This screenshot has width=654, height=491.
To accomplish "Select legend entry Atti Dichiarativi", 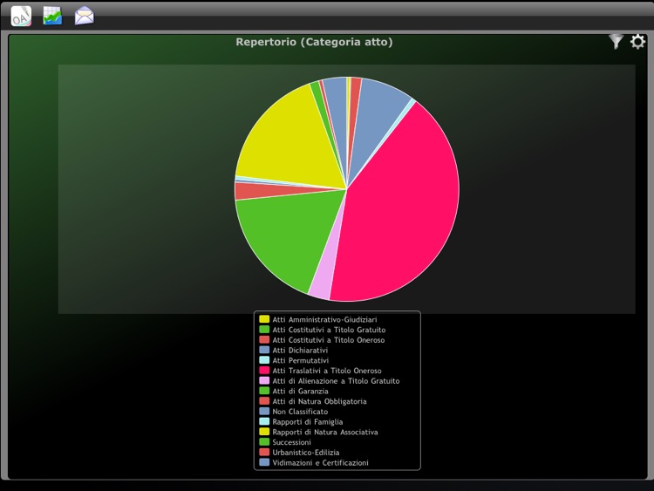I will [x=300, y=350].
